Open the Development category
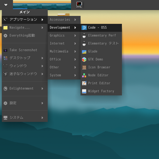Screen dimensions: 159x159 pyautogui.click(x=64, y=28)
